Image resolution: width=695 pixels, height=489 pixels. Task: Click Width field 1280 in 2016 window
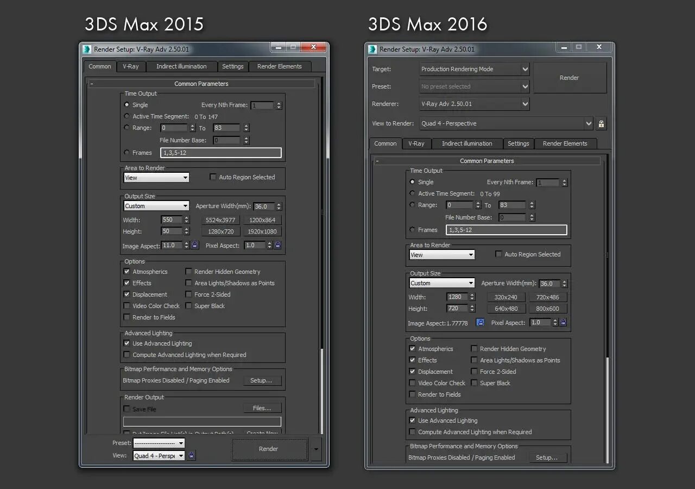click(457, 297)
